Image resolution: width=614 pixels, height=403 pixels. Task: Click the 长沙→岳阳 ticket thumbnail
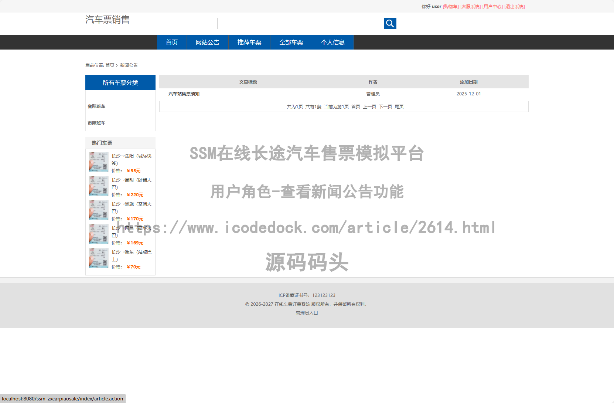pyautogui.click(x=98, y=162)
